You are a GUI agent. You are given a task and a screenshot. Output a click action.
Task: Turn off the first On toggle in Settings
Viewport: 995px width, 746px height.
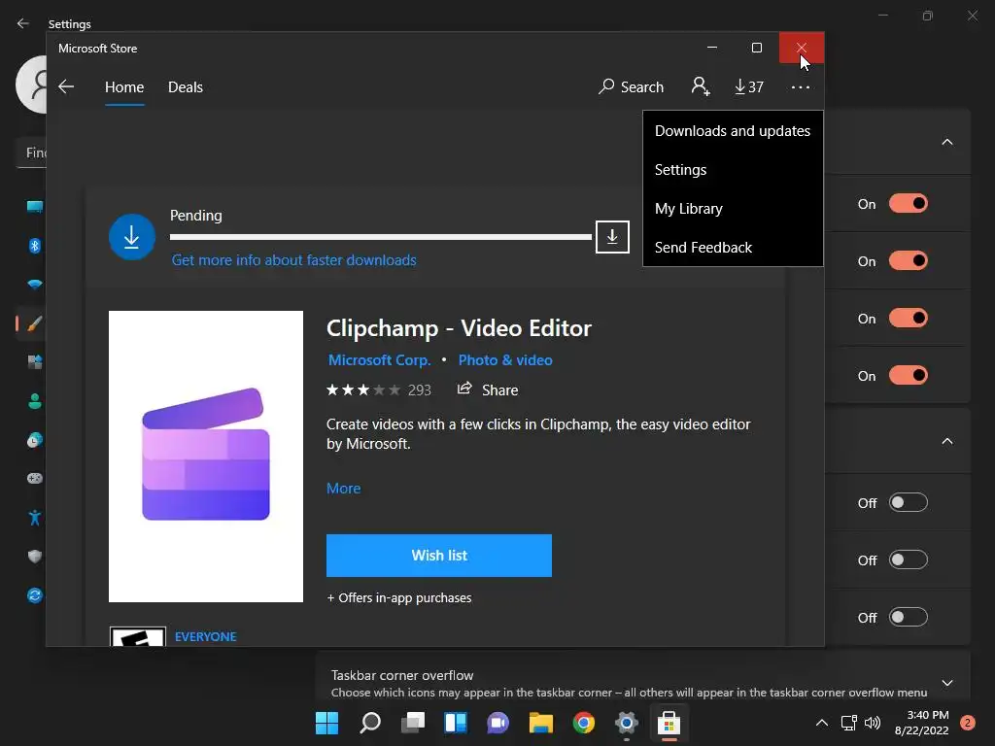click(x=909, y=204)
